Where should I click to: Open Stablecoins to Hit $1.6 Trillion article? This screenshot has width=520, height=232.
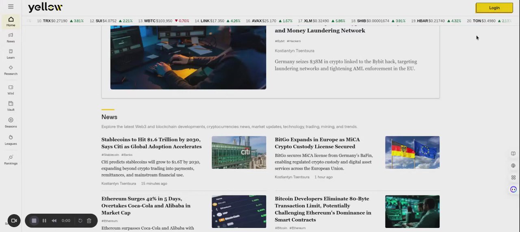tap(152, 143)
